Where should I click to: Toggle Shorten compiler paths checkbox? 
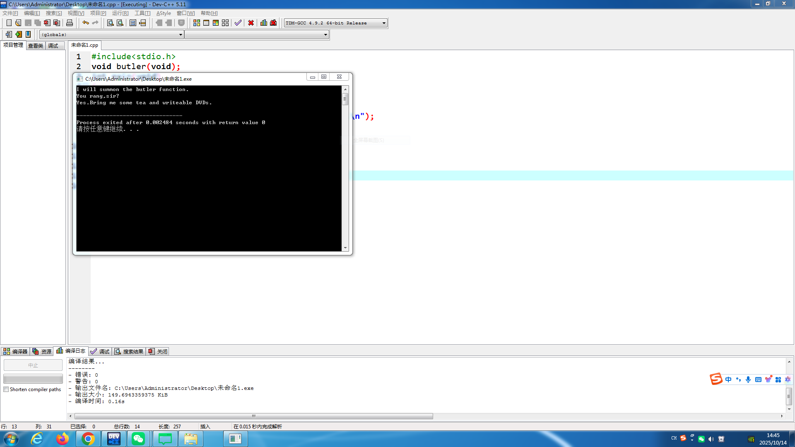point(6,389)
